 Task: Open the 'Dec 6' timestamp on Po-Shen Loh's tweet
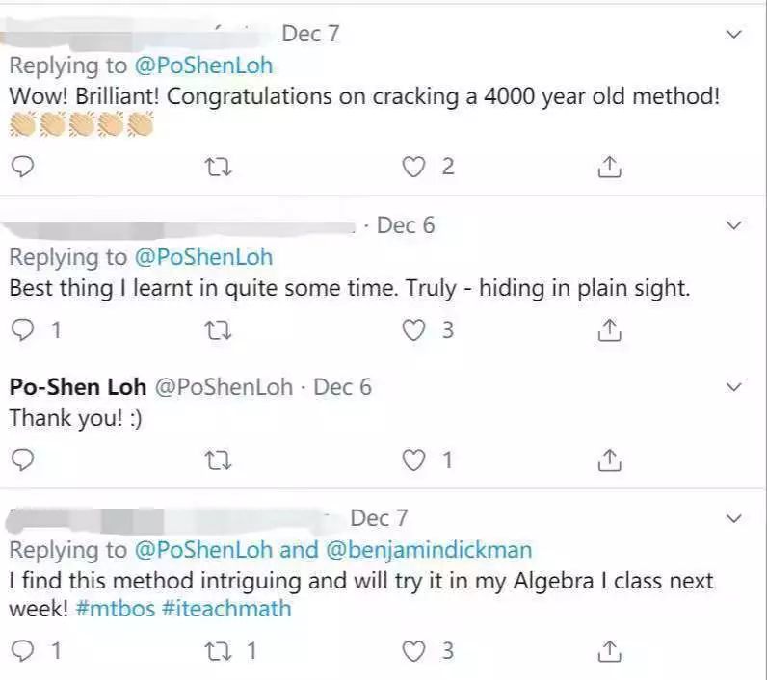coord(343,387)
